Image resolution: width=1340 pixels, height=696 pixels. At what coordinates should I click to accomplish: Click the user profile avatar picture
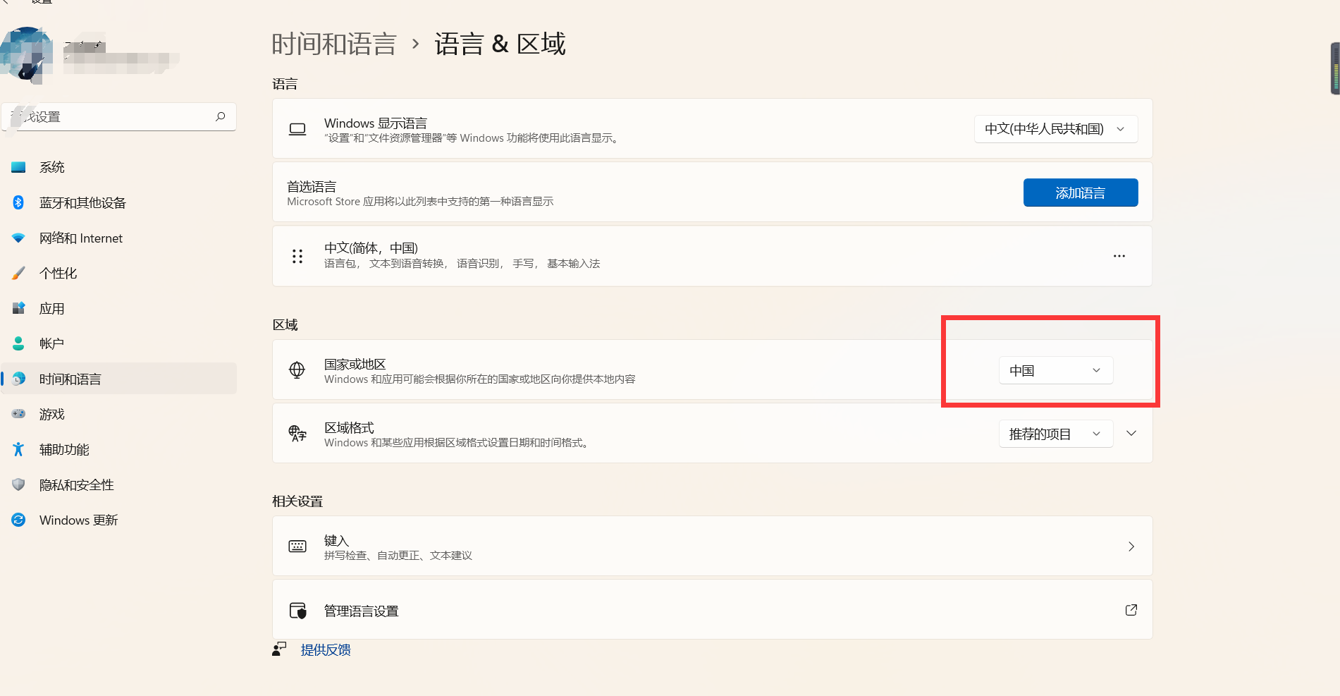tap(27, 55)
